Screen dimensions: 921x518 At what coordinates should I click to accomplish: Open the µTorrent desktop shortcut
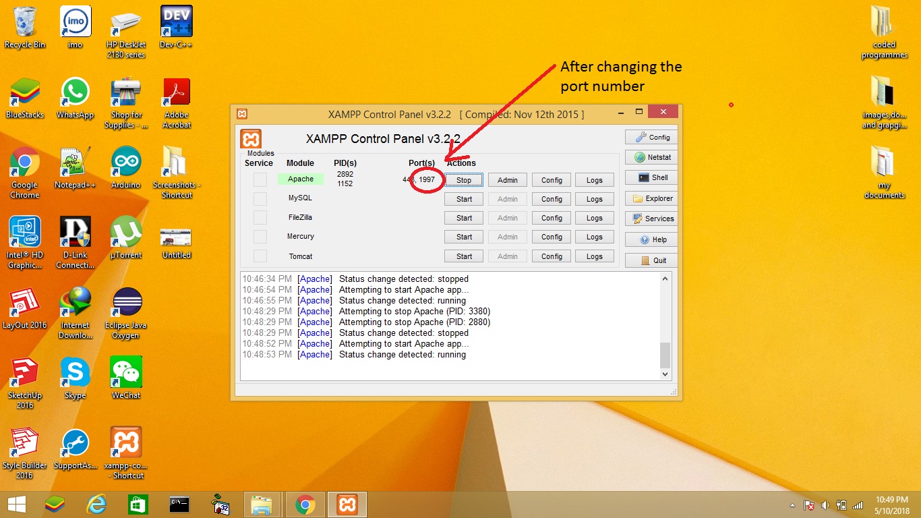coord(125,237)
